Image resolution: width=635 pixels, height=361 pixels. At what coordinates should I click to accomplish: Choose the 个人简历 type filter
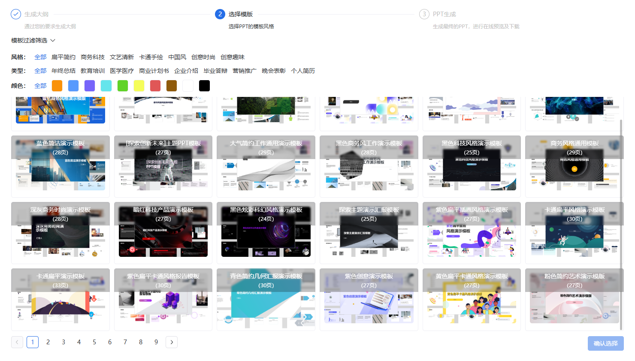coord(304,70)
